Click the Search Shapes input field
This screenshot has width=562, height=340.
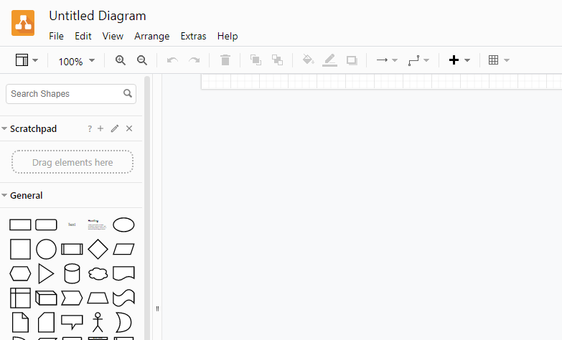click(71, 94)
